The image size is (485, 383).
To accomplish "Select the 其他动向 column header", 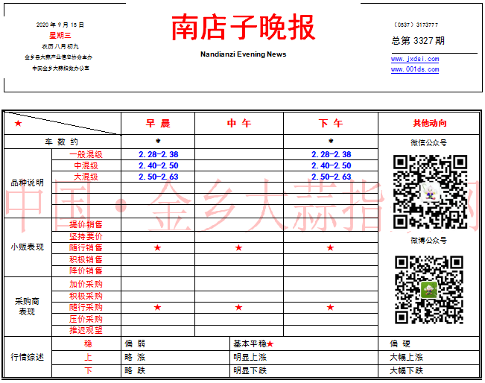I will point(430,124).
